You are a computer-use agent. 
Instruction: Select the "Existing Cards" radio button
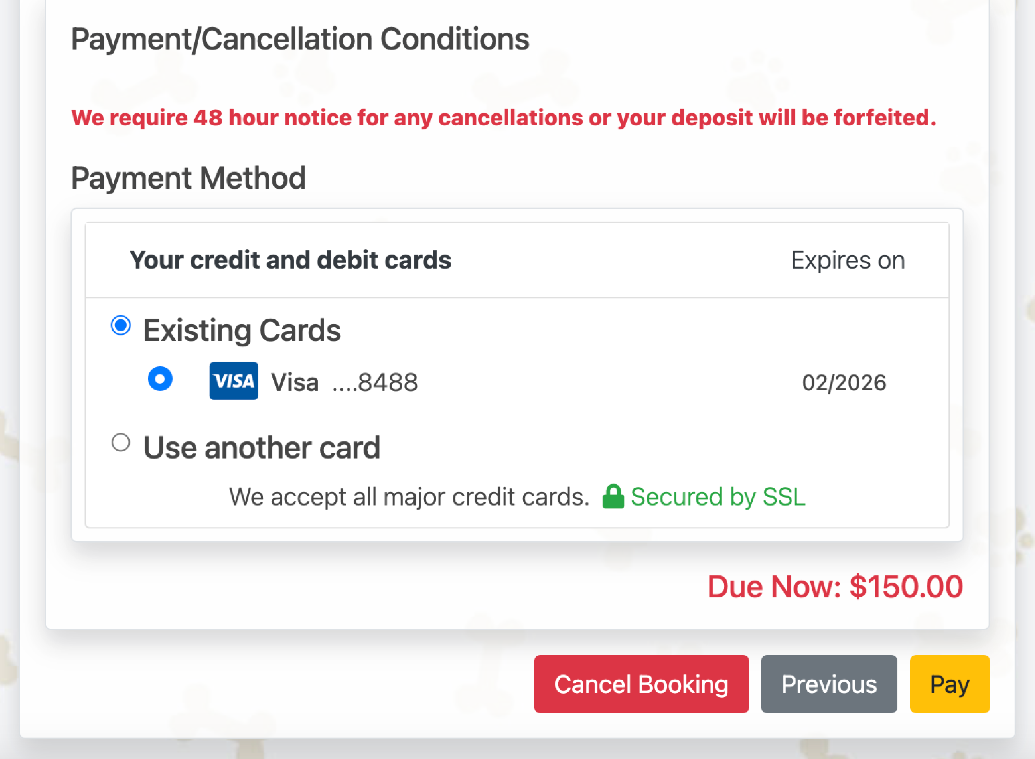click(121, 325)
